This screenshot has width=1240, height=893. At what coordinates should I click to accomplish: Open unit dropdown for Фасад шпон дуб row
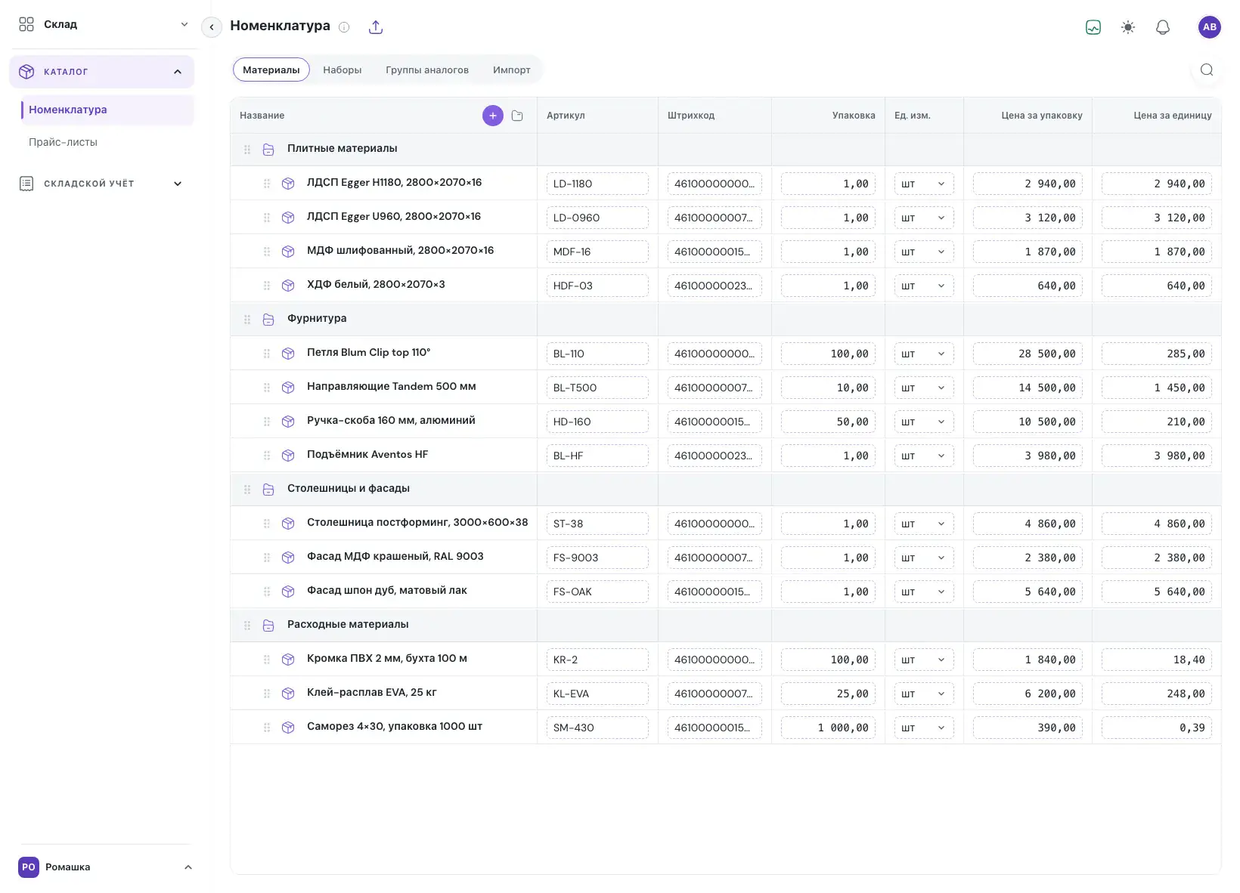924,592
